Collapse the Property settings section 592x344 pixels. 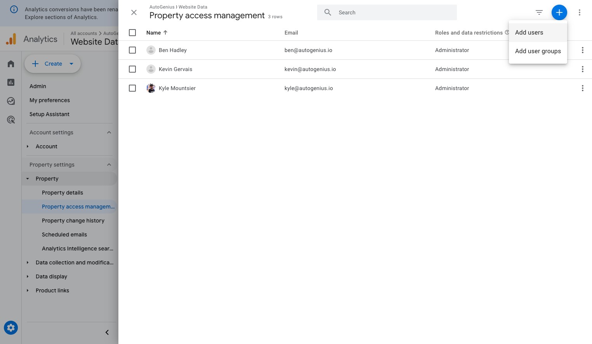tap(109, 165)
